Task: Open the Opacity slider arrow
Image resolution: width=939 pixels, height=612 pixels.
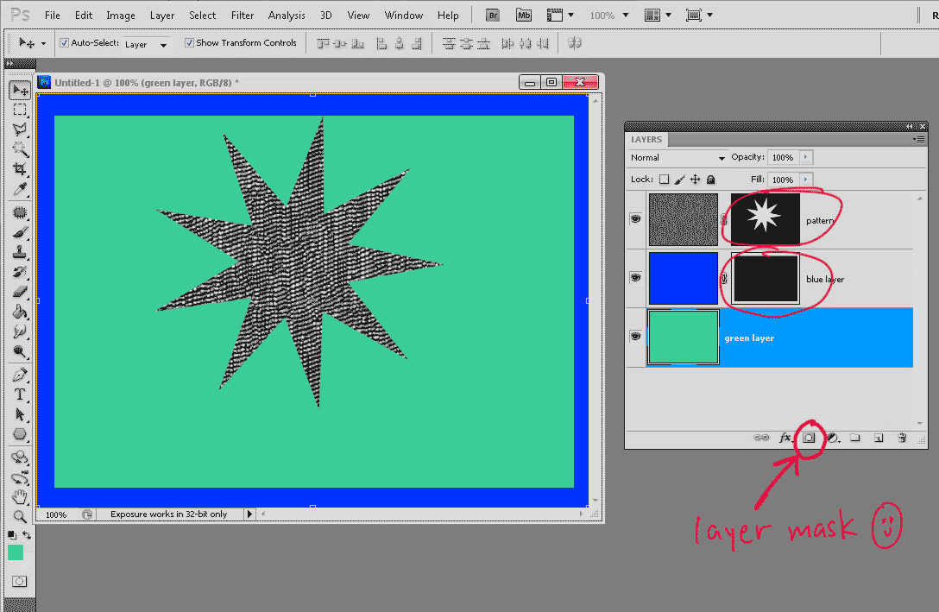Action: (x=806, y=158)
